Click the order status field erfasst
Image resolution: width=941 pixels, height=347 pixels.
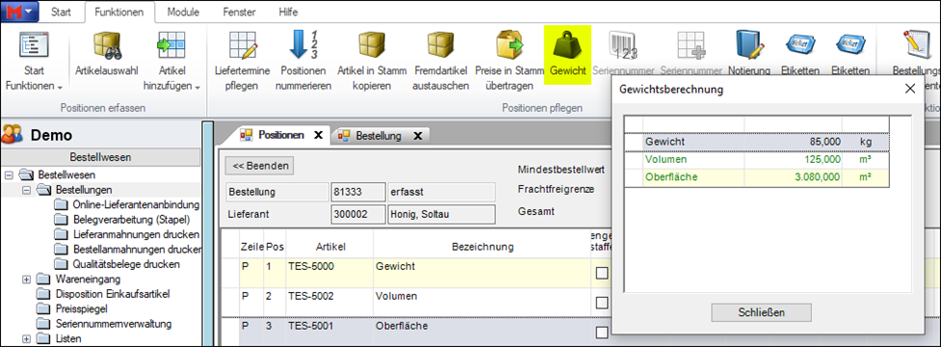[x=441, y=193]
